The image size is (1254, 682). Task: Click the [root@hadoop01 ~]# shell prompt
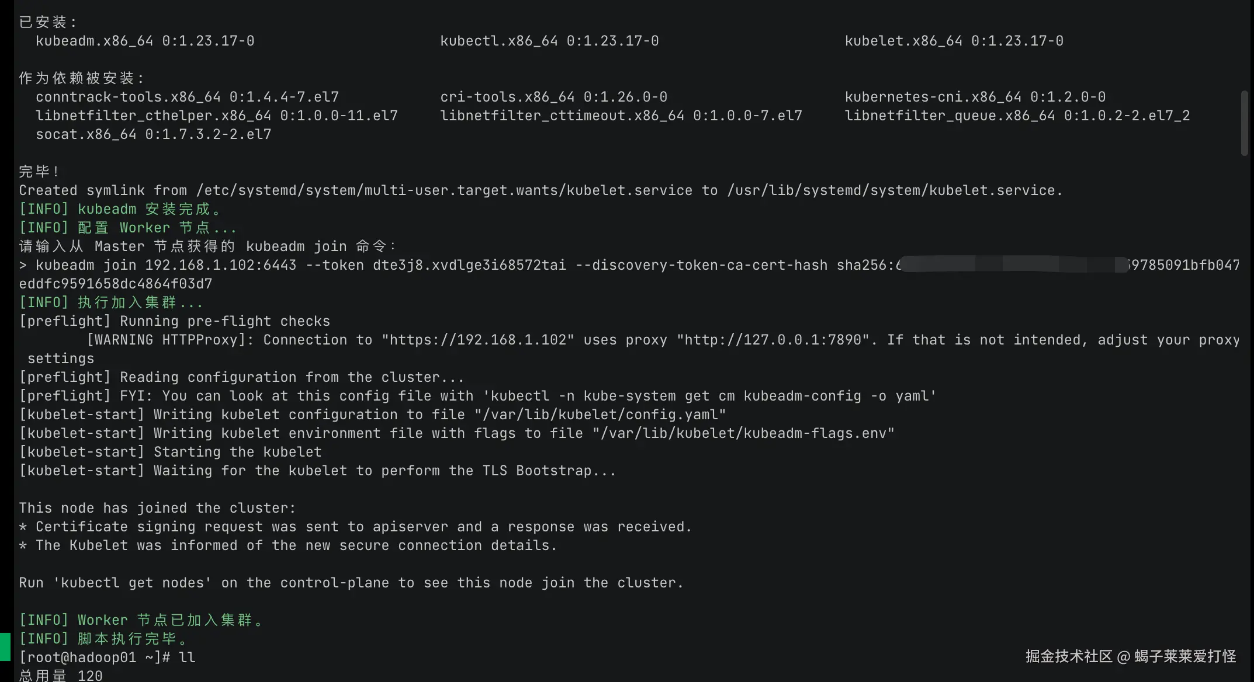[95, 657]
